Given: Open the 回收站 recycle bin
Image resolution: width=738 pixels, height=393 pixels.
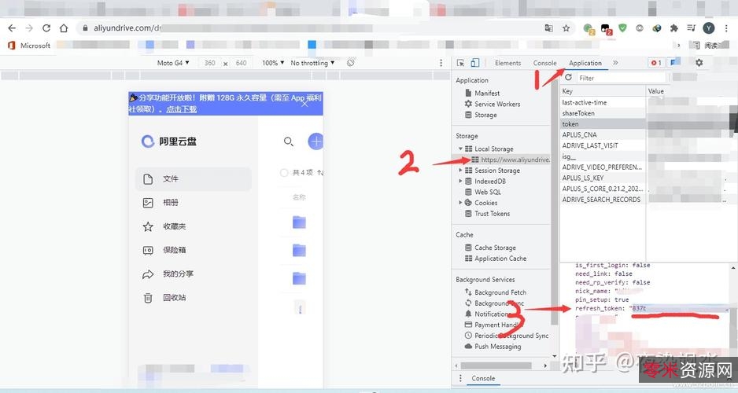Looking at the screenshot, I should [194, 298].
